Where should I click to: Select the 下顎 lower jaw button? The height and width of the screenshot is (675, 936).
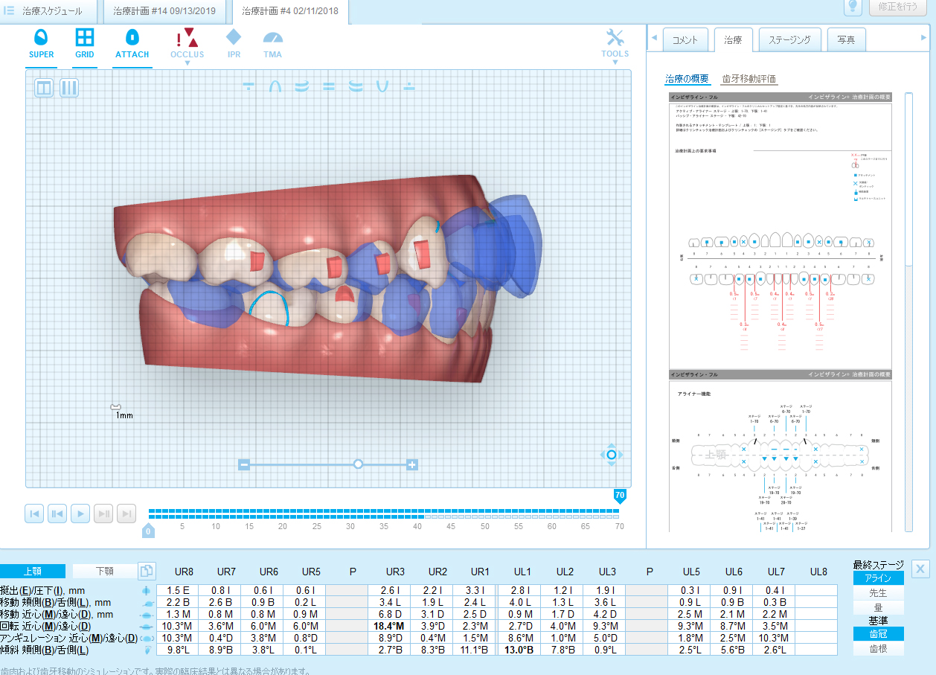point(105,571)
